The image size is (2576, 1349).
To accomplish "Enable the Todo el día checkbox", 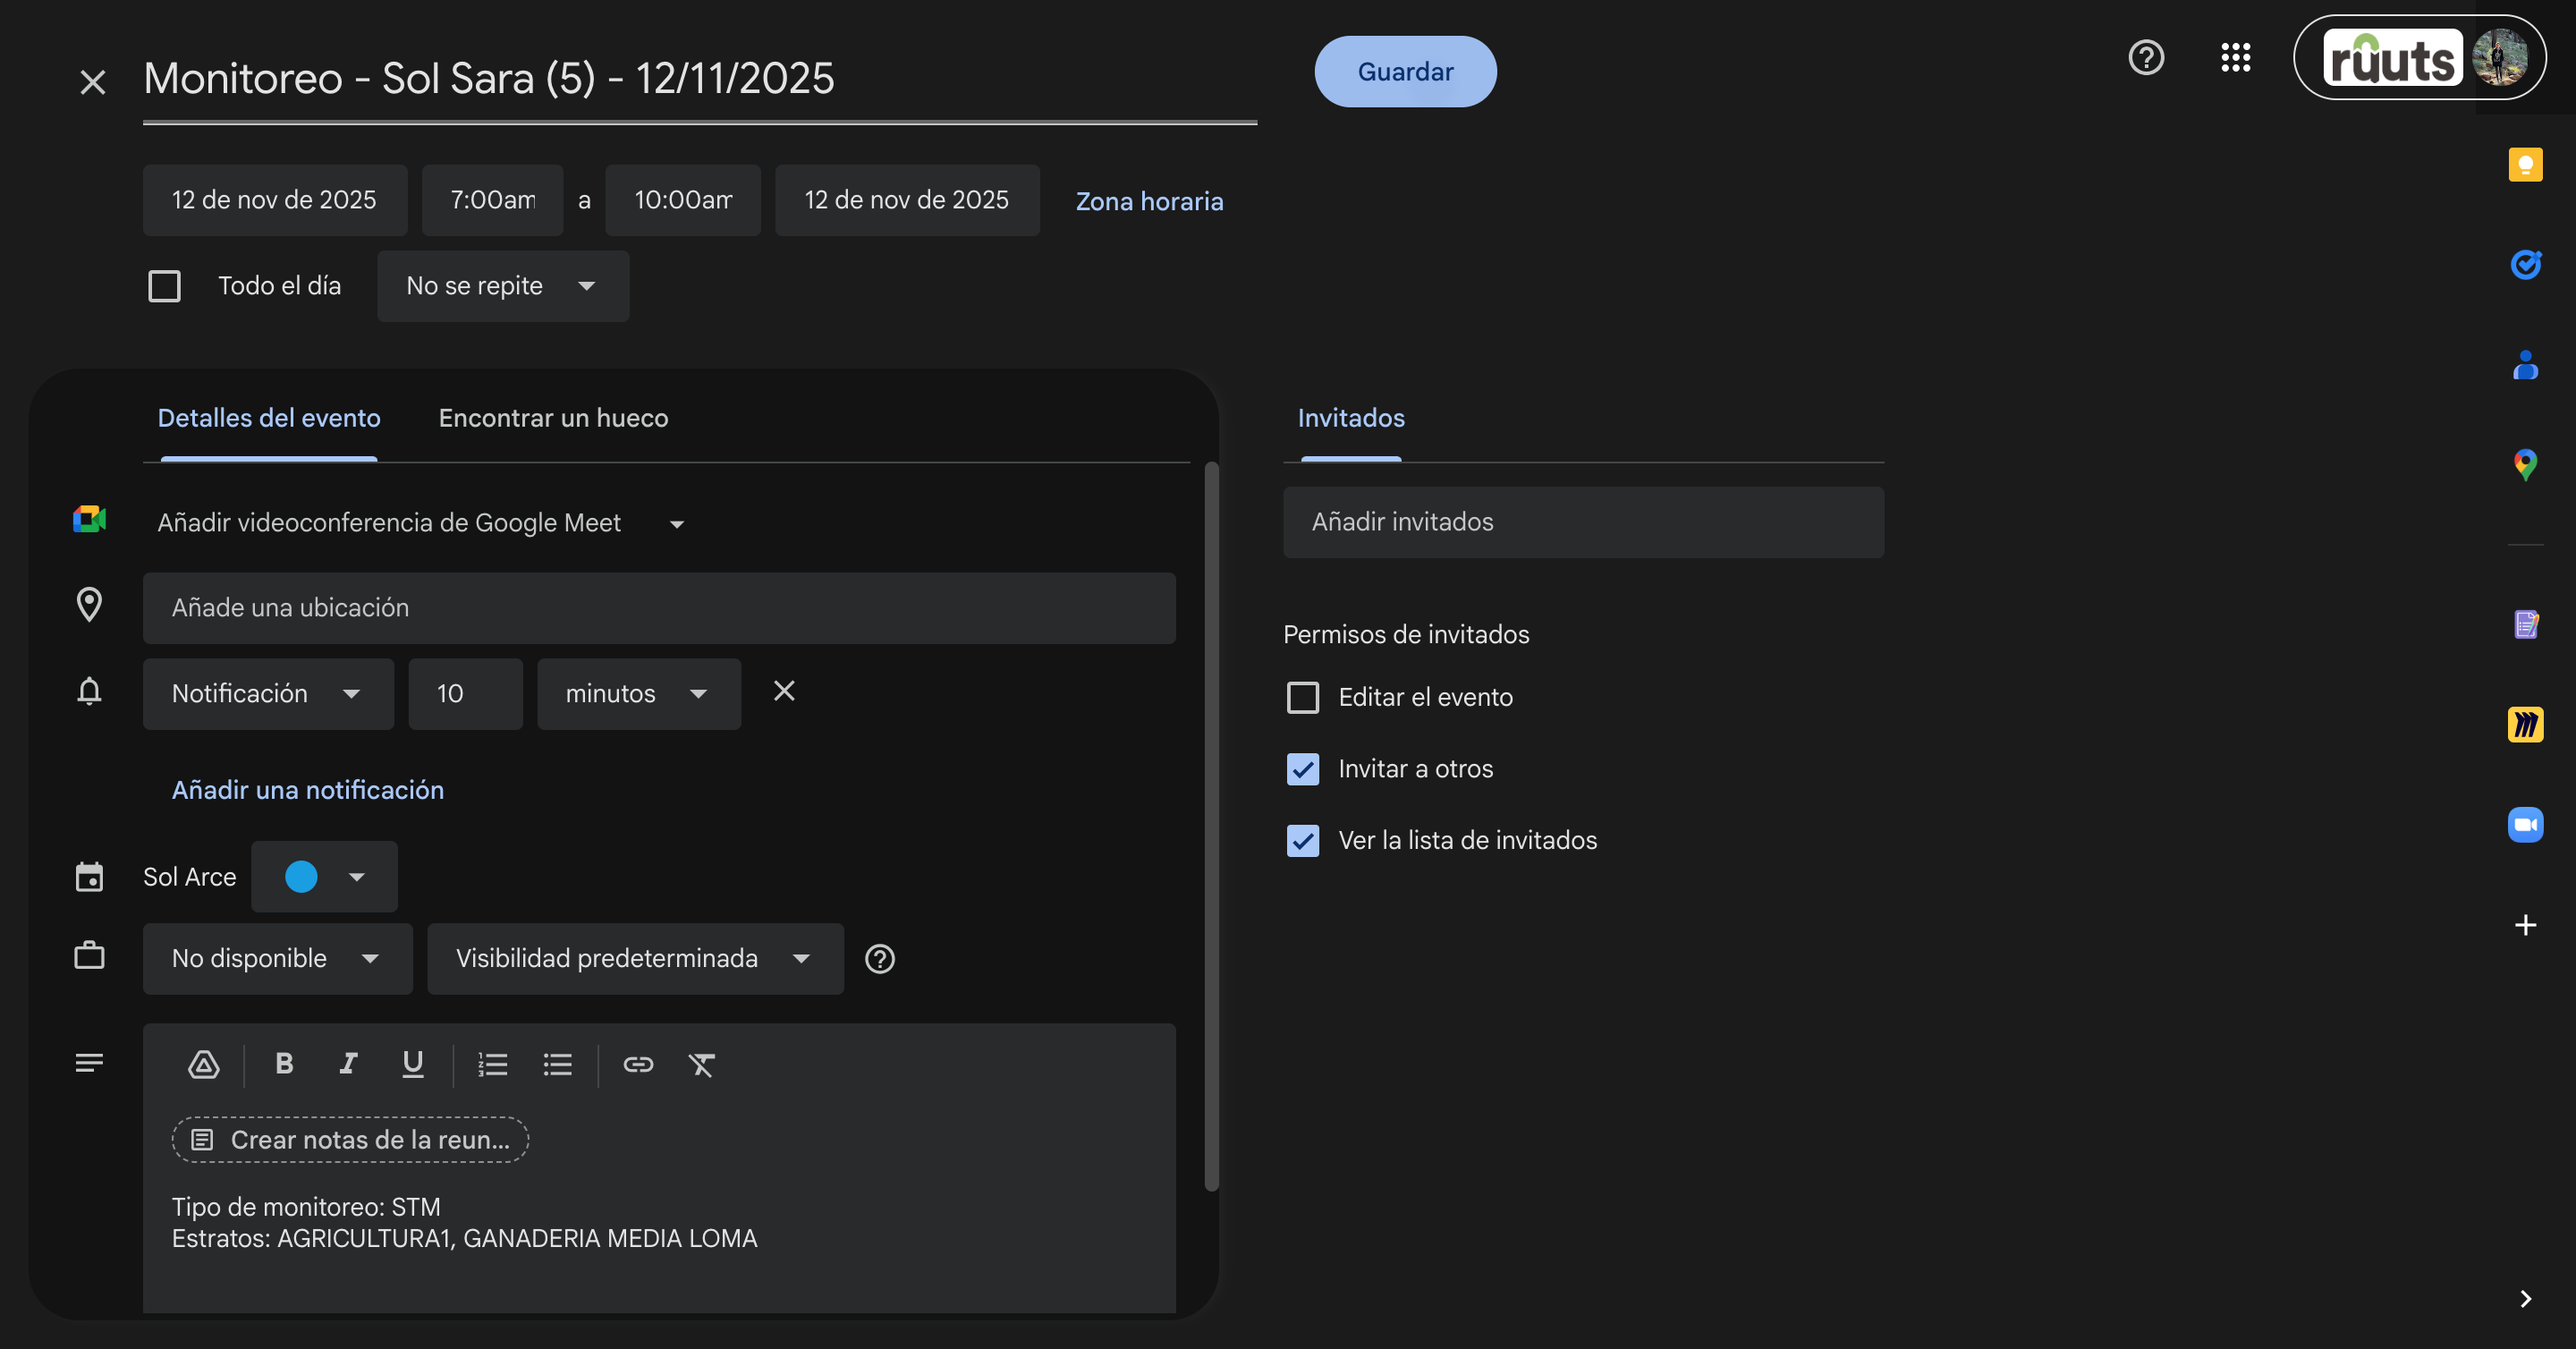I will (x=164, y=286).
